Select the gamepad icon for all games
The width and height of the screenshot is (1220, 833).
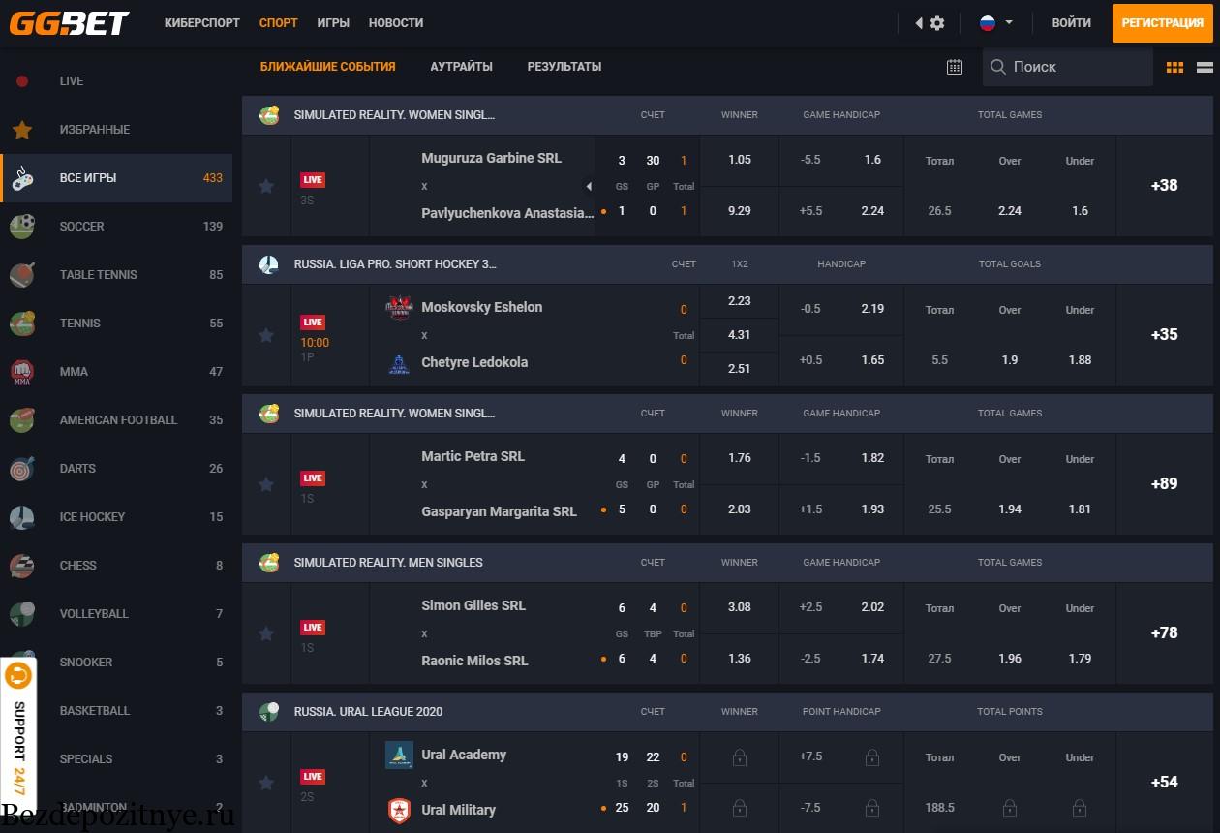(22, 178)
